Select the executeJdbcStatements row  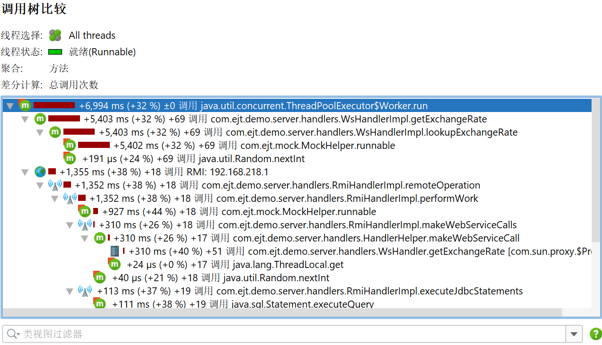[x=310, y=291]
